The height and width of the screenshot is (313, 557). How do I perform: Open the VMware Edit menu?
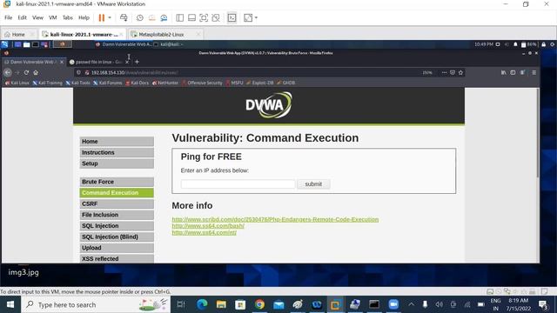pyautogui.click(x=22, y=17)
